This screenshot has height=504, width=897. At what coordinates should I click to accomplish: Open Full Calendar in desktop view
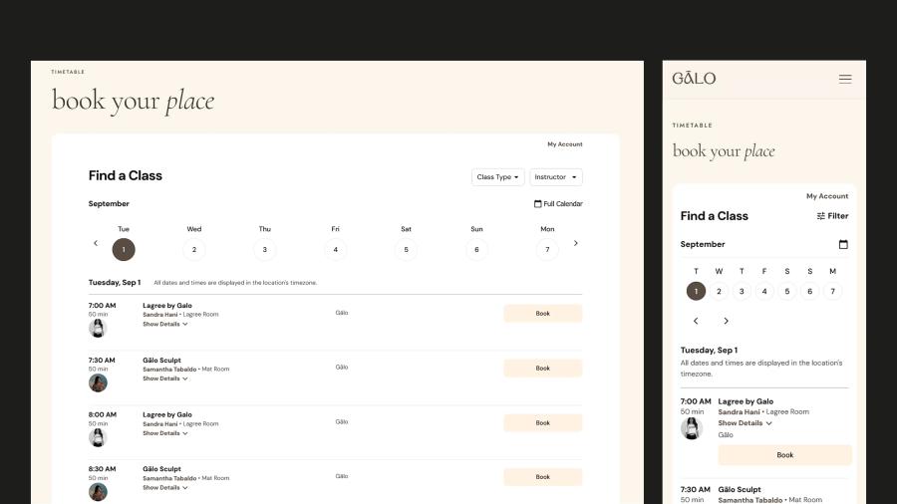(558, 204)
